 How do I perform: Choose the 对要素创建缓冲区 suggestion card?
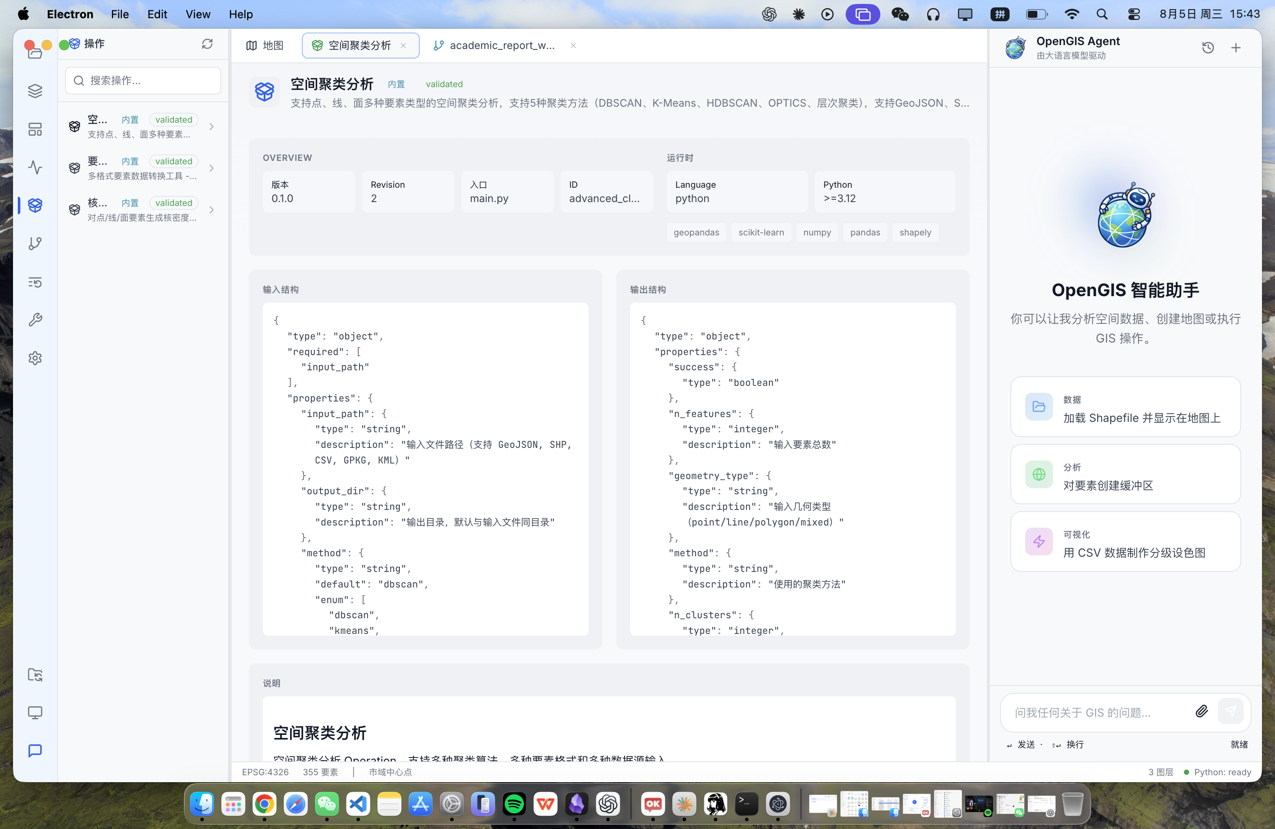click(x=1125, y=474)
